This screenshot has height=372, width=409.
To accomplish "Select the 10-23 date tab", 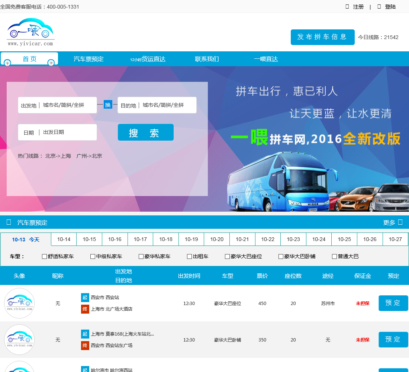I will (x=293, y=239).
